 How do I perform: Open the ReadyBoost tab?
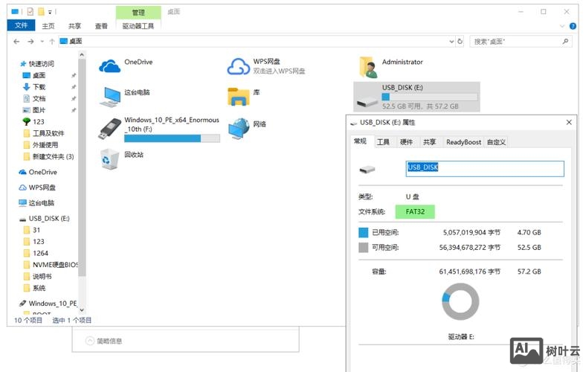coord(463,142)
